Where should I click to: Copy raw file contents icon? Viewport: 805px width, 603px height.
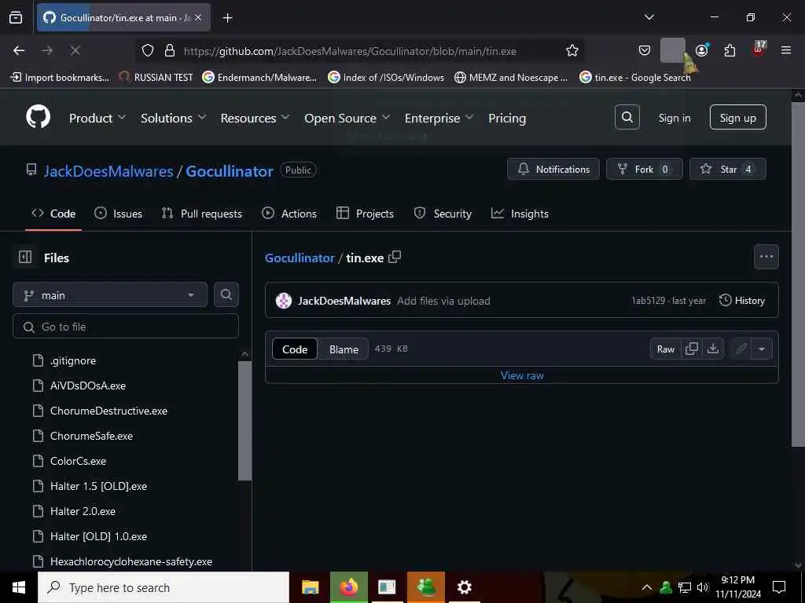pos(692,349)
